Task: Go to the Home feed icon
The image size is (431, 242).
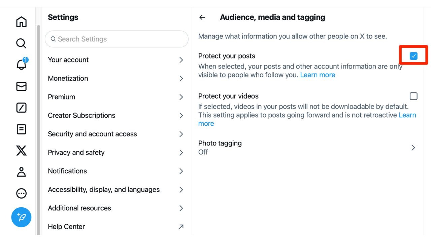Action: coord(21,22)
